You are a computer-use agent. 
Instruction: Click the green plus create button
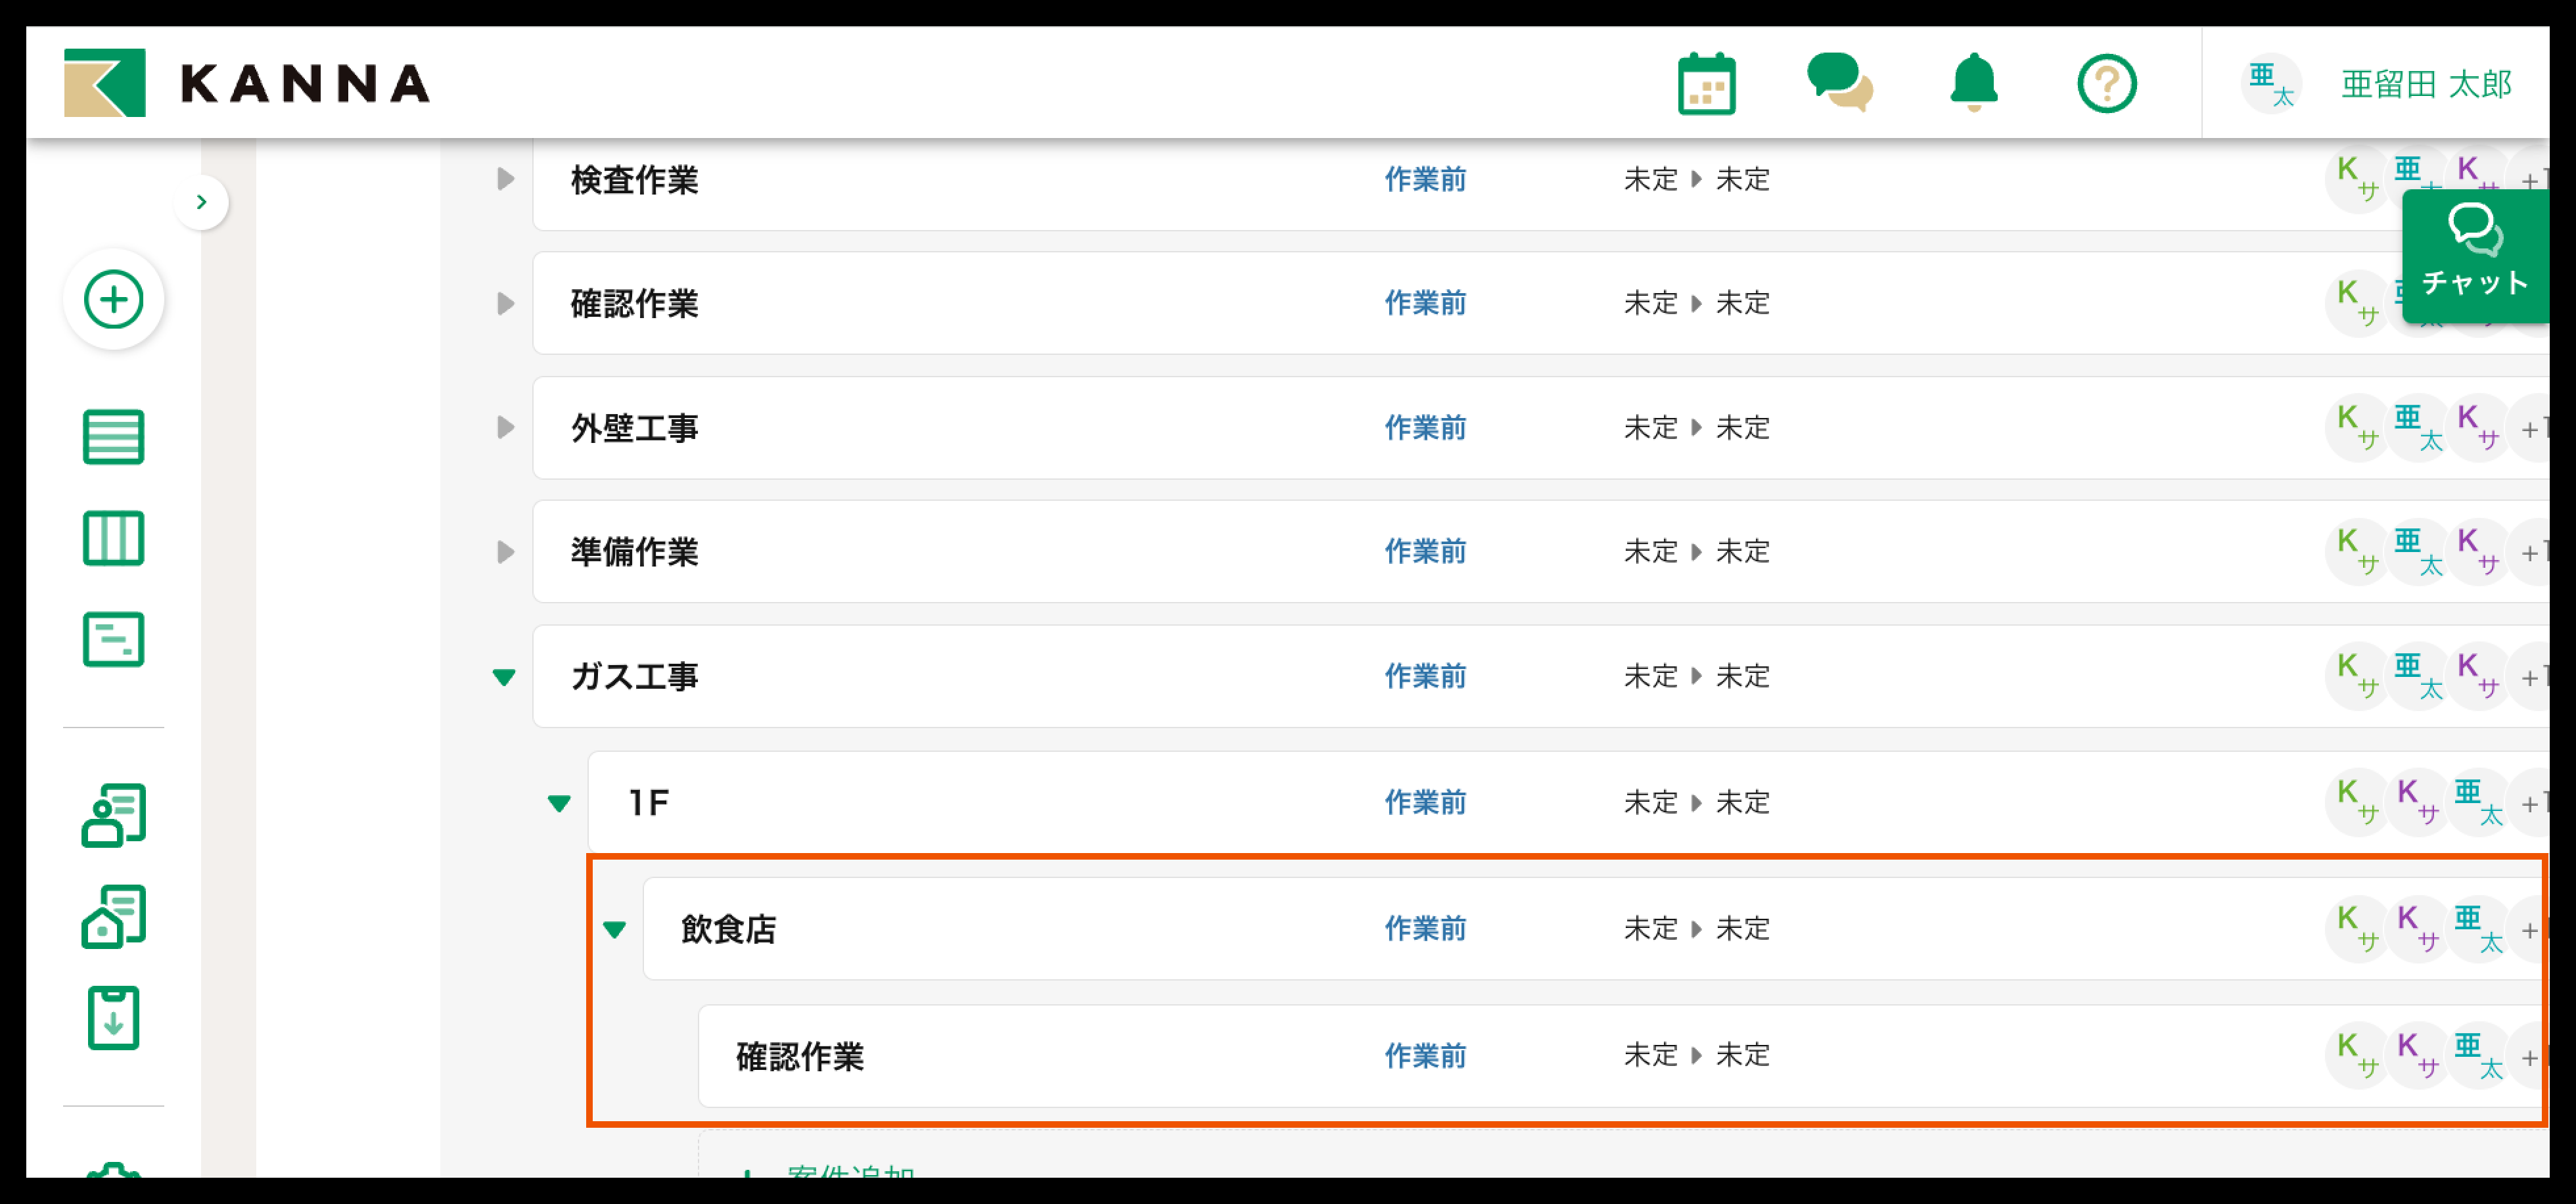(114, 299)
